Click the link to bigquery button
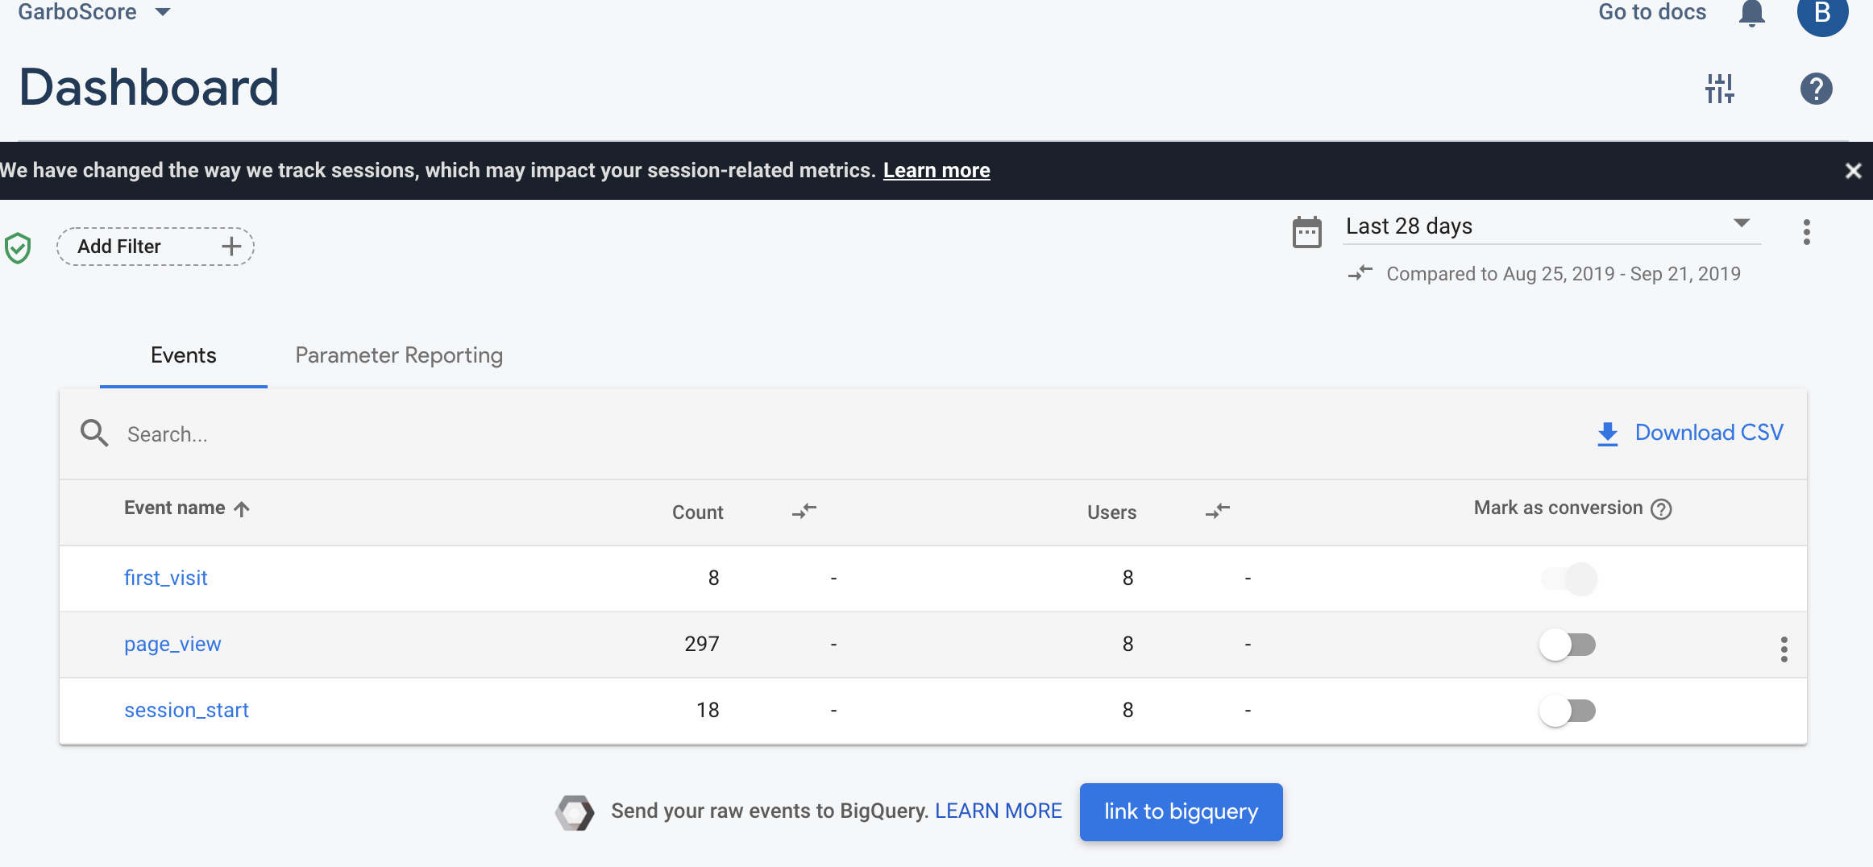 (x=1181, y=811)
